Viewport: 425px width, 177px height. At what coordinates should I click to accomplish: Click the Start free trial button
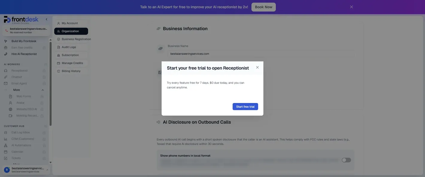click(245, 107)
